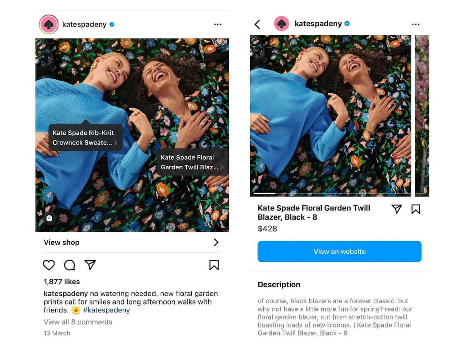
Task: Like the post using the heart icon
Action: [x=48, y=265]
